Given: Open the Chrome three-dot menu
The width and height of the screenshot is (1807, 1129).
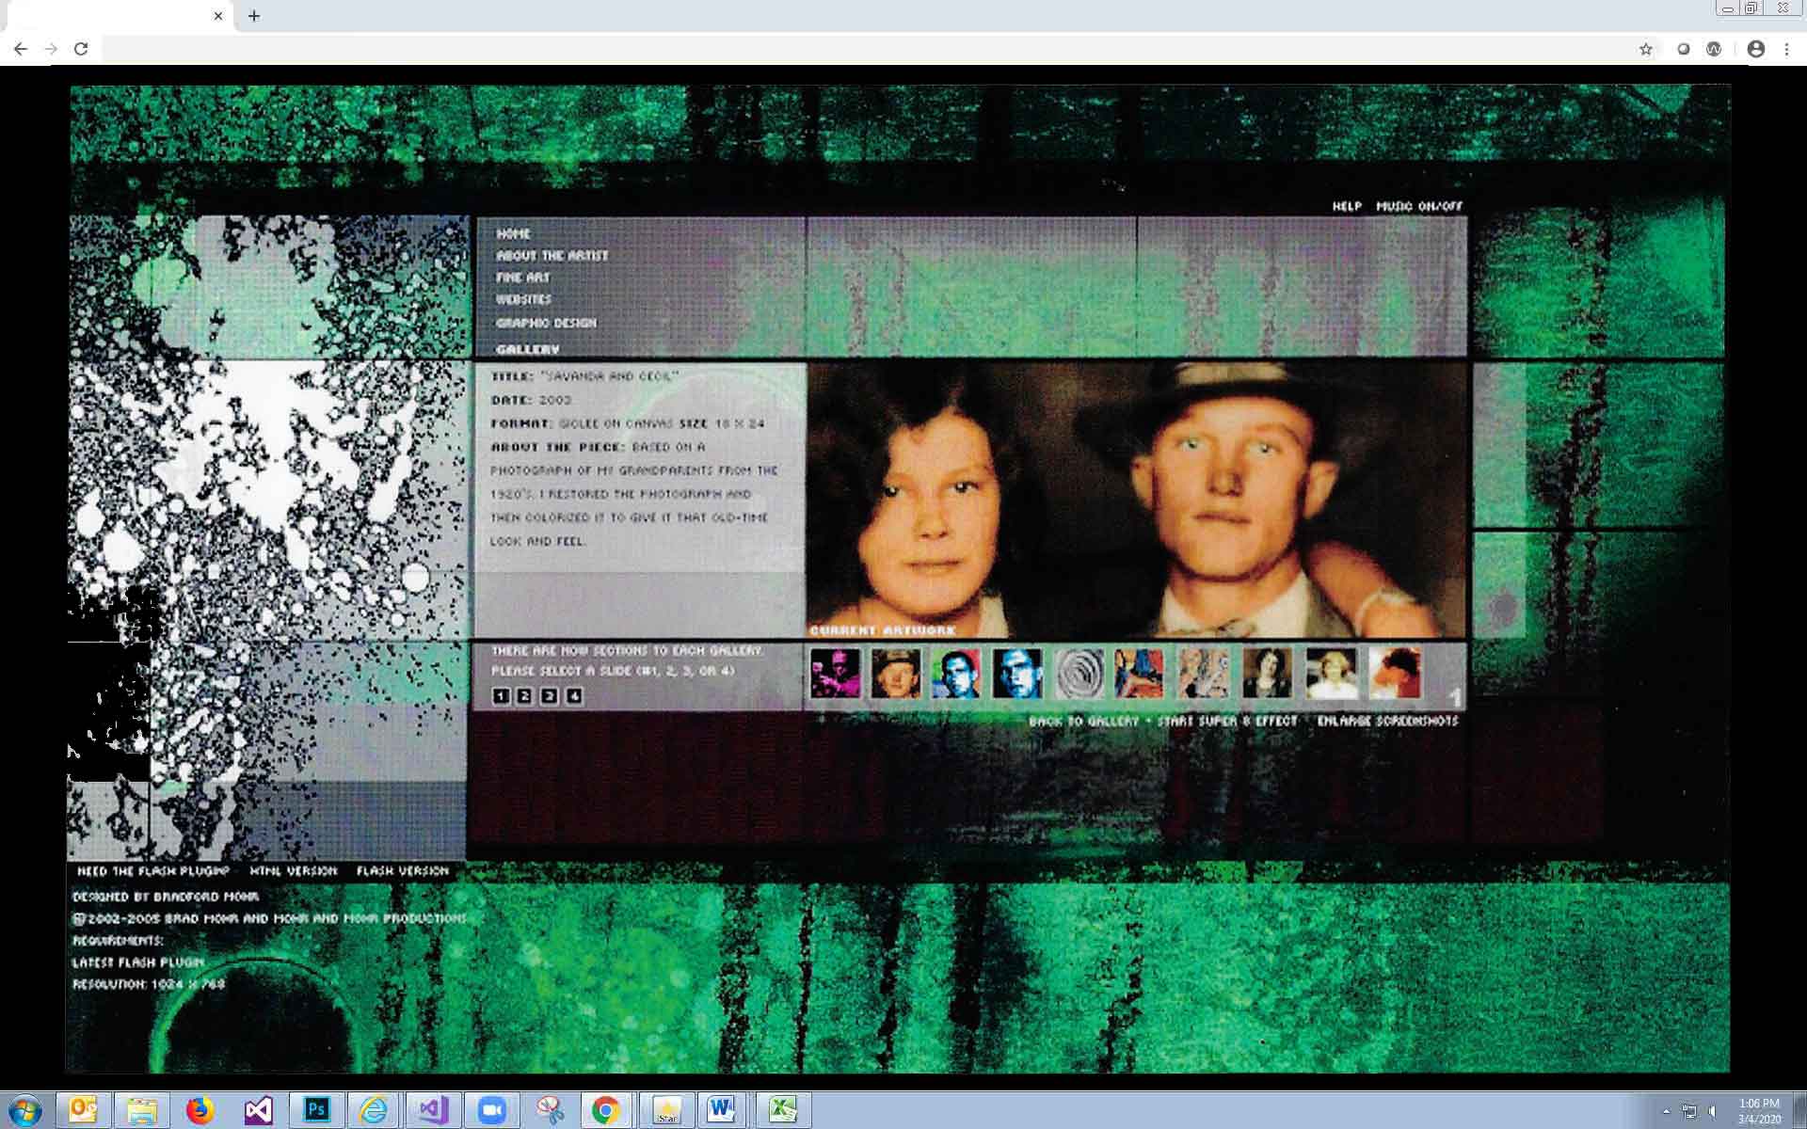Looking at the screenshot, I should [1786, 49].
